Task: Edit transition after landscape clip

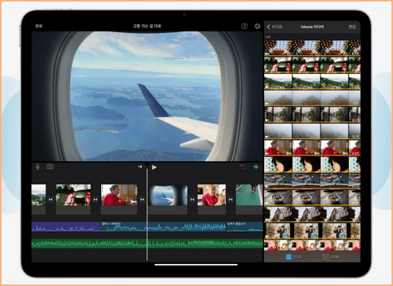Action: [50, 200]
